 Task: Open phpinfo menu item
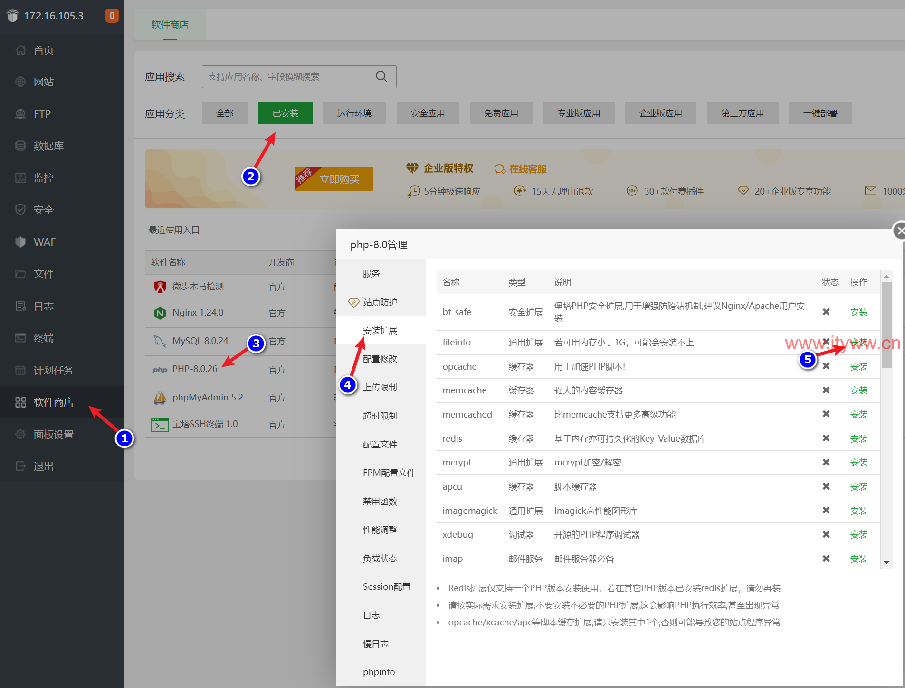click(x=381, y=672)
